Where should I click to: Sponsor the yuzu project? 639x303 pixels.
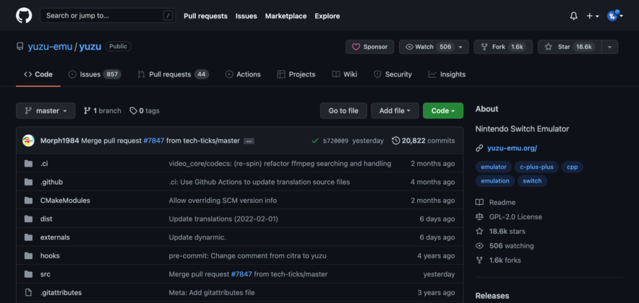(x=369, y=47)
